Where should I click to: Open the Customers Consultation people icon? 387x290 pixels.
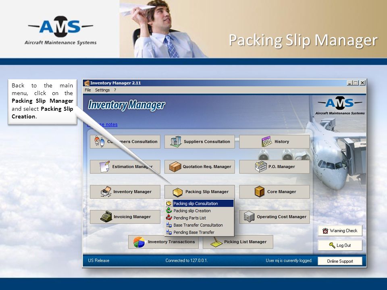(x=100, y=141)
